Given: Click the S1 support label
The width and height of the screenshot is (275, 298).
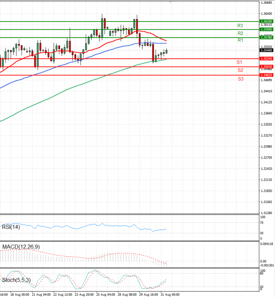Looking at the screenshot, I should [239, 62].
